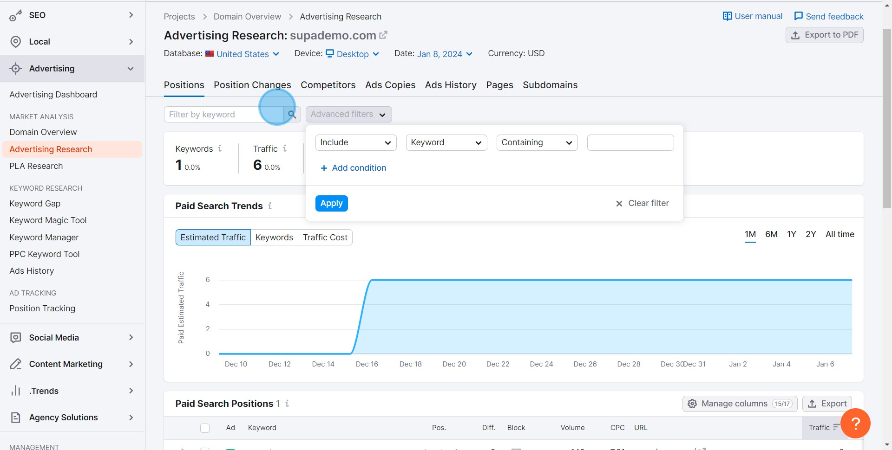Open PLA Research in sidebar
Screen dimensions: 892x450
click(x=36, y=166)
